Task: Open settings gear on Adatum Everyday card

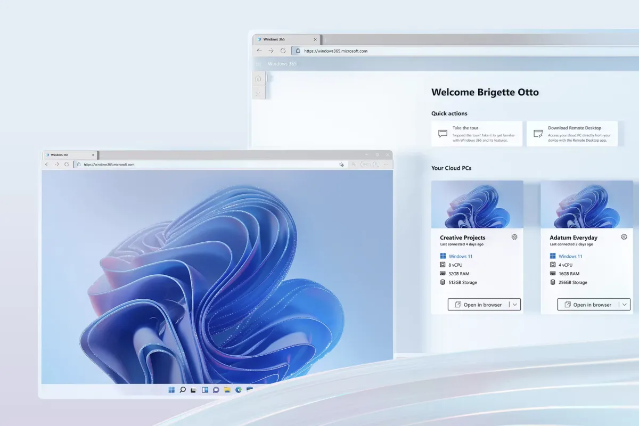Action: click(x=624, y=237)
